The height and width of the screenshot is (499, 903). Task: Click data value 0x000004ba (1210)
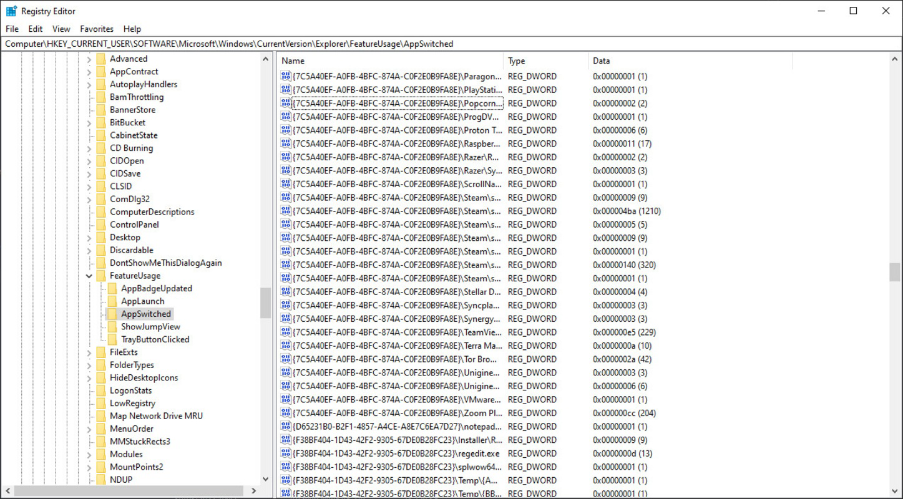point(627,211)
